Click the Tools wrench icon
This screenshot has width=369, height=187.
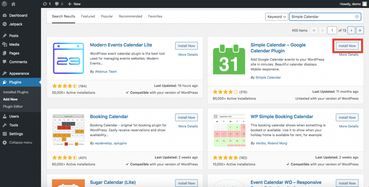point(4,125)
